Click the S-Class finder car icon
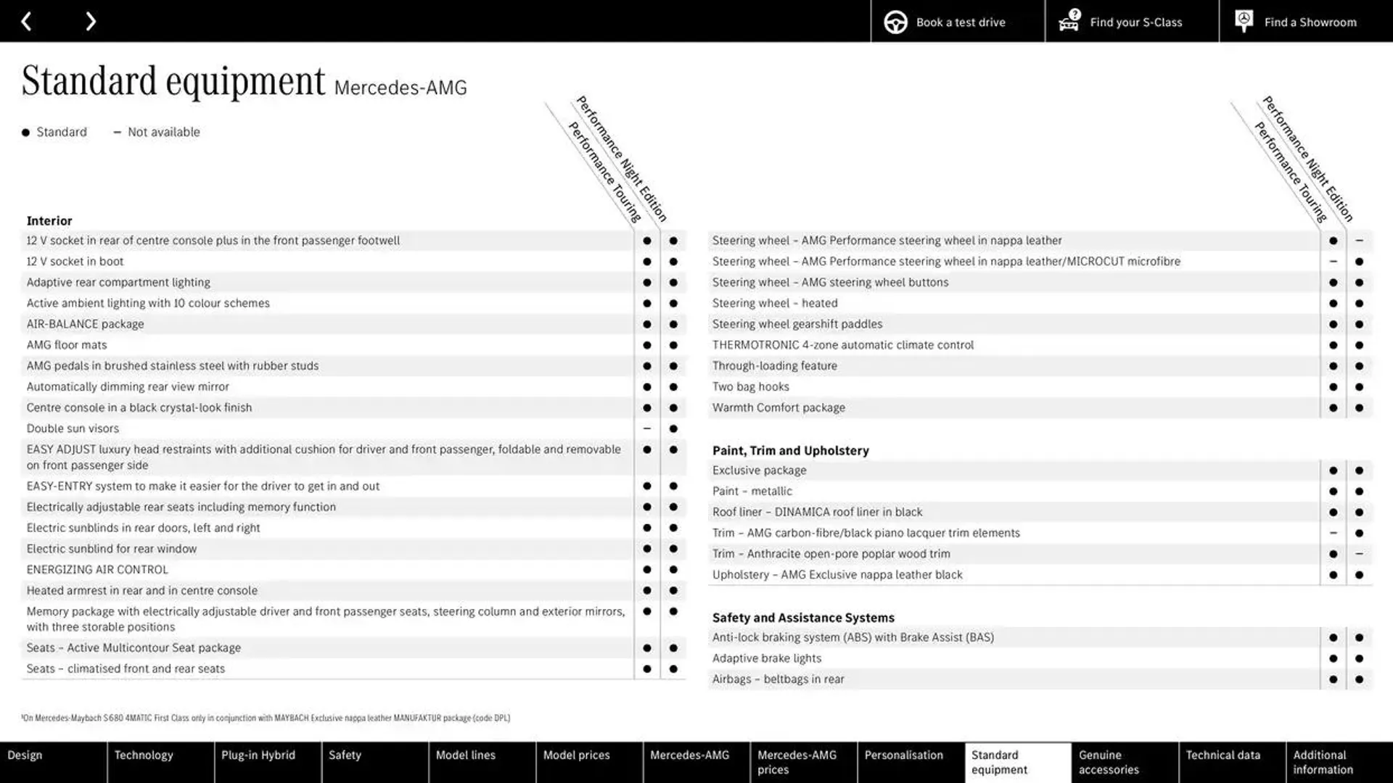The width and height of the screenshot is (1393, 783). coord(1069,21)
